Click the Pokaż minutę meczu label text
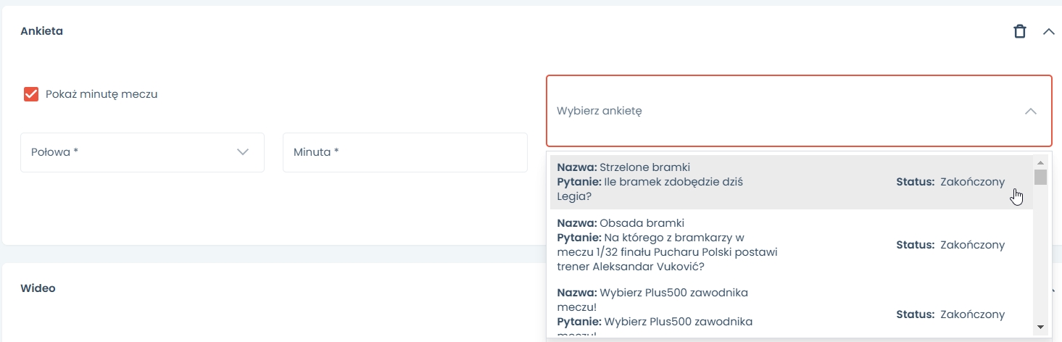The height and width of the screenshot is (342, 1062). (101, 94)
